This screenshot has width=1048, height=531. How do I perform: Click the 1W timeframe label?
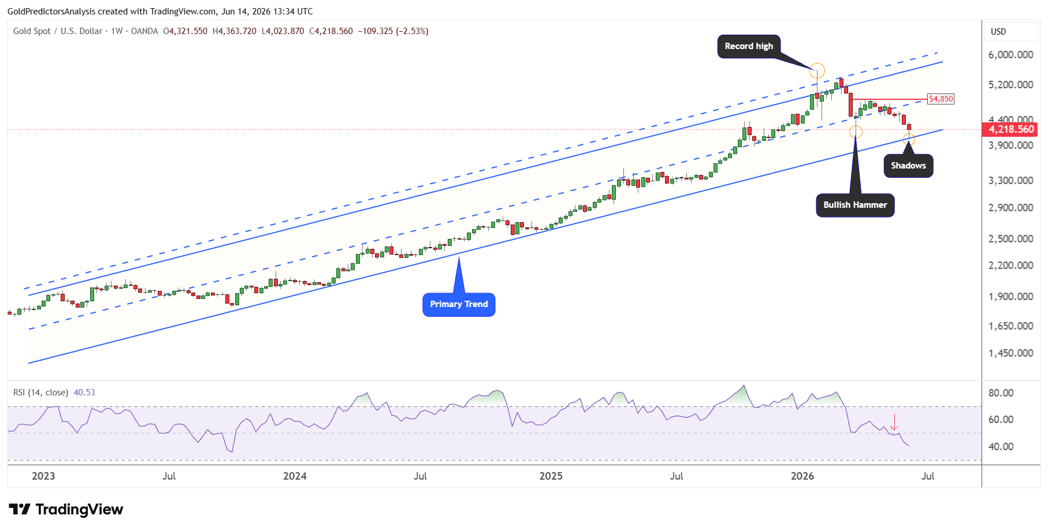point(117,31)
